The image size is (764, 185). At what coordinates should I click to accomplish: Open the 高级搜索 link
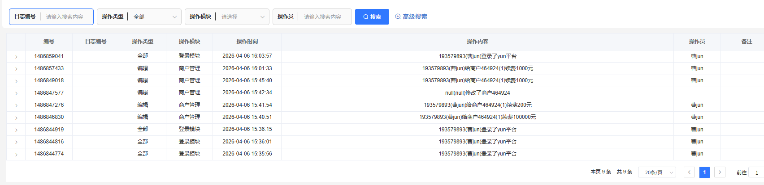coord(411,17)
